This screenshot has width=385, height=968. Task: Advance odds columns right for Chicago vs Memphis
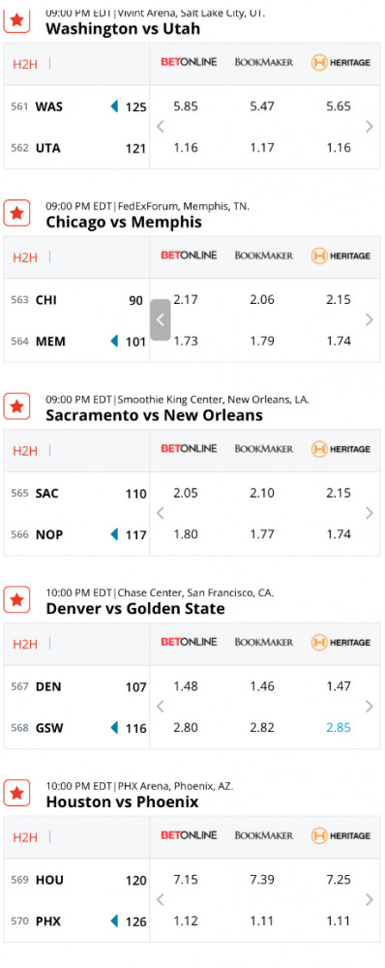point(369,319)
